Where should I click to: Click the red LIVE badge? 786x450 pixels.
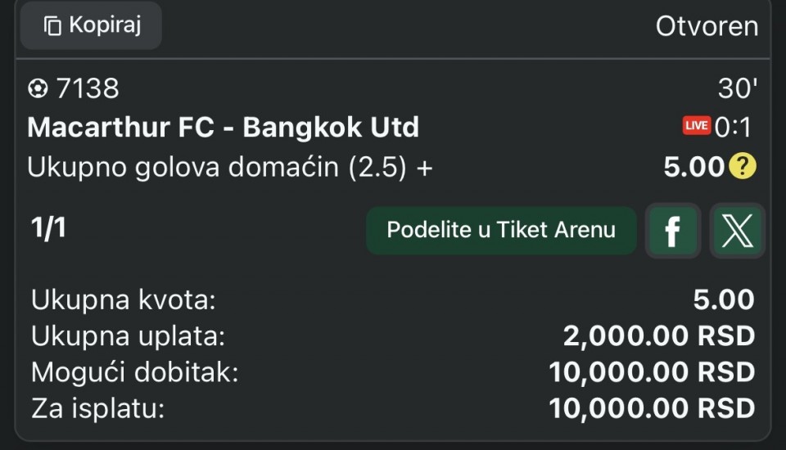(697, 126)
